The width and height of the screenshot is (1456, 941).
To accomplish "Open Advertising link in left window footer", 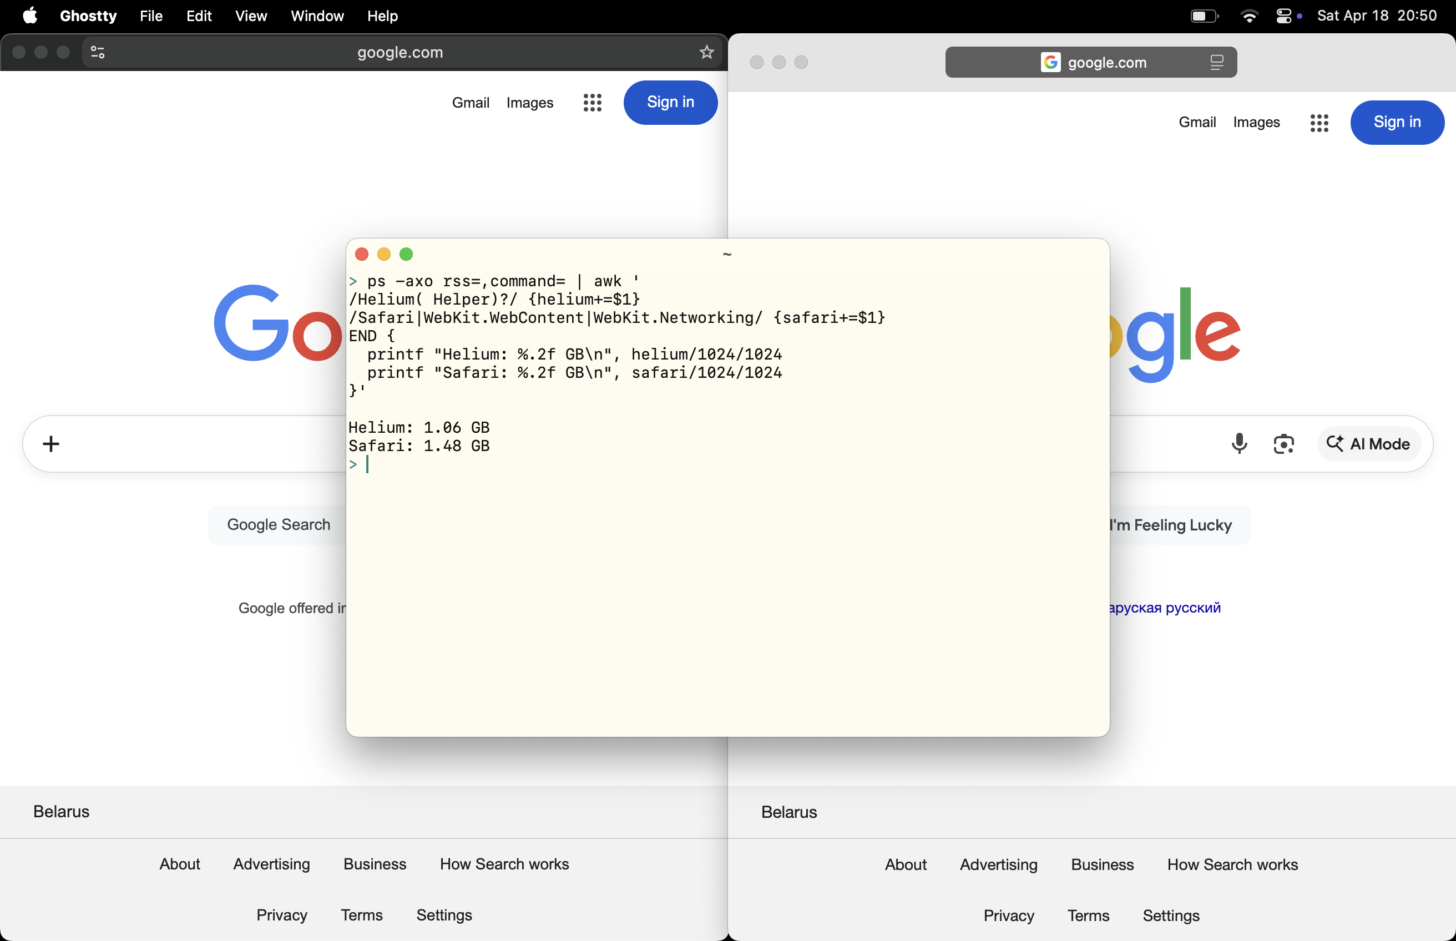I will 271,864.
